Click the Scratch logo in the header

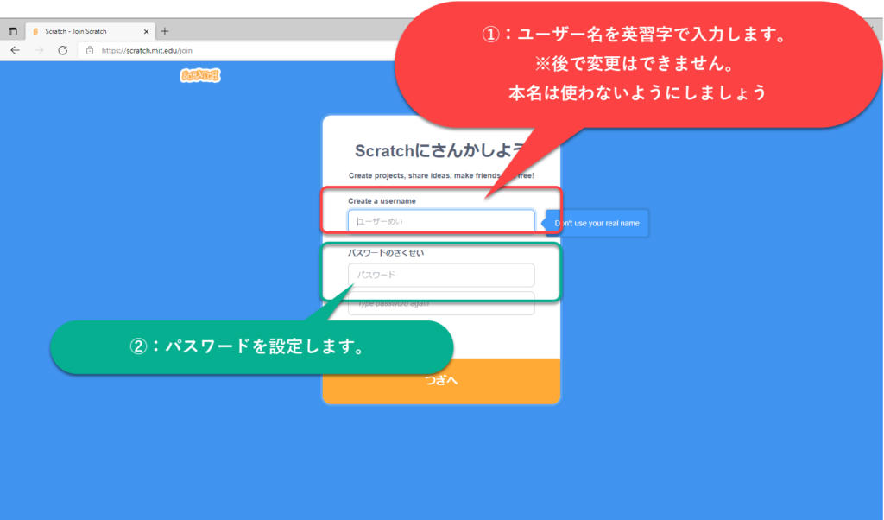pos(200,76)
